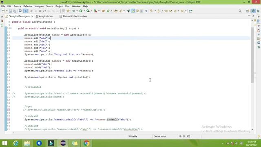
Task: Click the New Java Class icon
Action: (x=108, y=11)
